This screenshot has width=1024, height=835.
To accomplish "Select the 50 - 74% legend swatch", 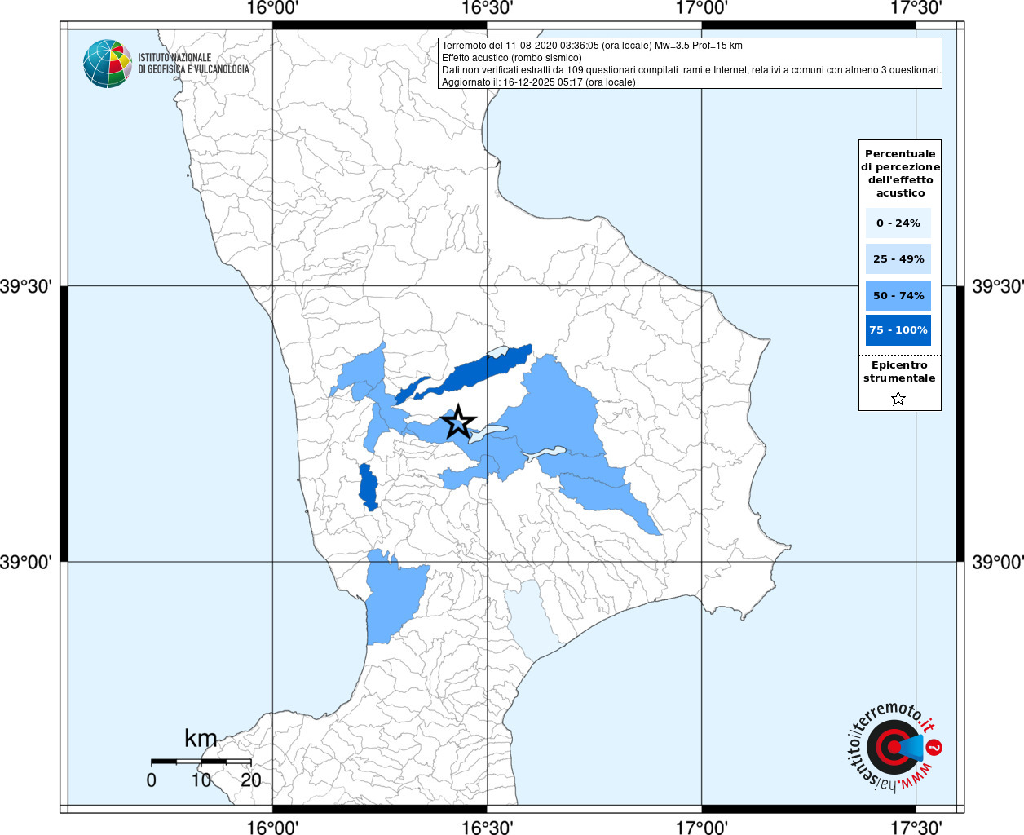I will 898,295.
